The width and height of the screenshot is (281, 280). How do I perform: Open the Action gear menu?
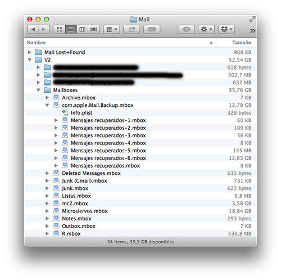pyautogui.click(x=206, y=29)
